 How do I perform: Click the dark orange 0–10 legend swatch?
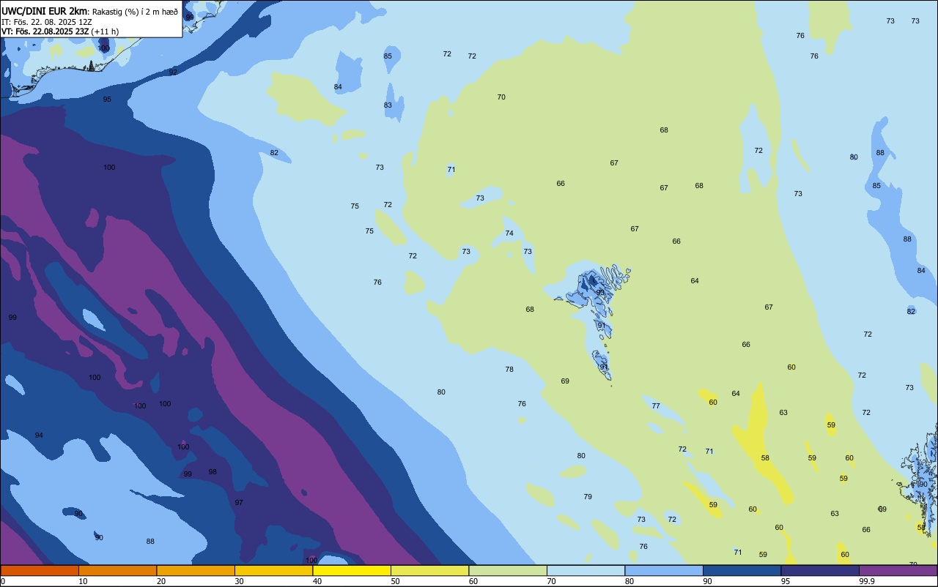click(40, 570)
